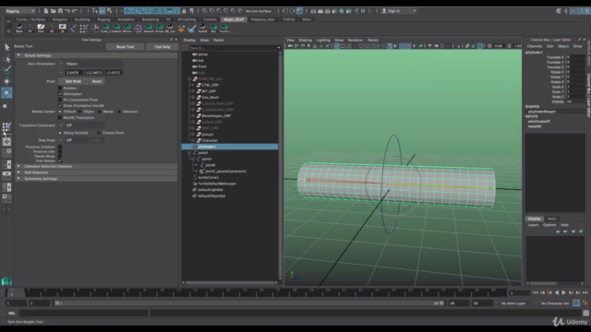This screenshot has height=332, width=591.
Task: Select Closest Point radio button
Action: click(99, 133)
